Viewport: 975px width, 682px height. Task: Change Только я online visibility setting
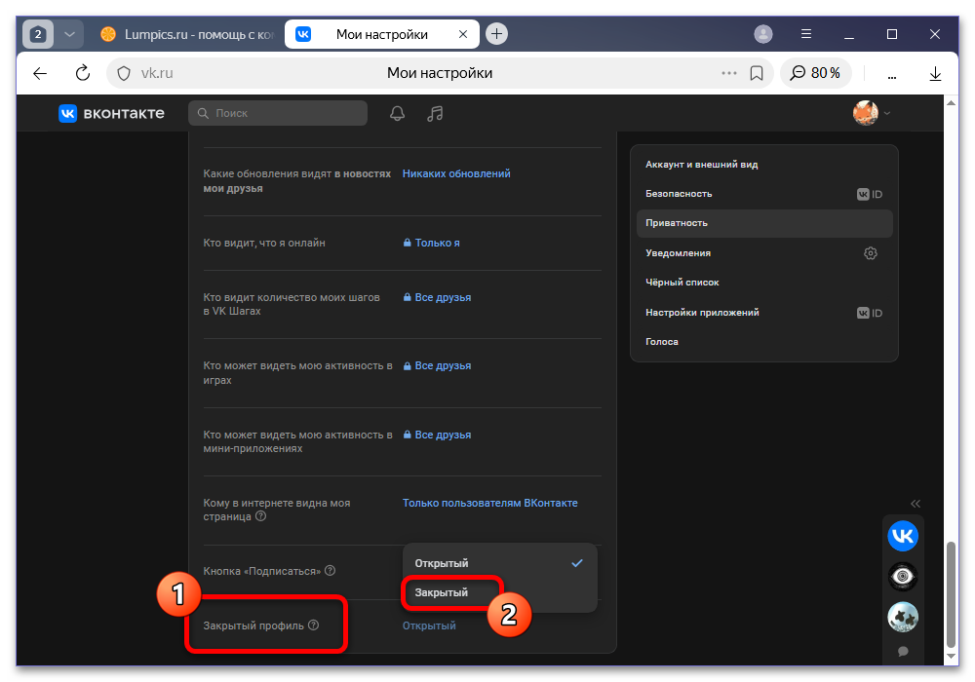coord(432,243)
